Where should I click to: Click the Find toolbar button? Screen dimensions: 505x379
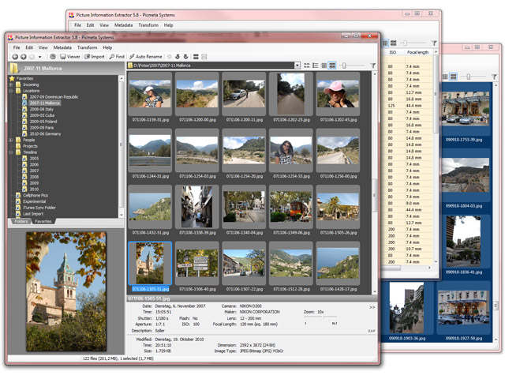116,57
